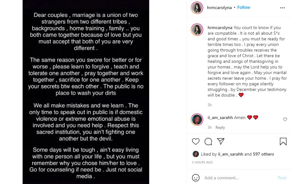Save post with bookmark icon
291x184 pixels.
point(283,142)
